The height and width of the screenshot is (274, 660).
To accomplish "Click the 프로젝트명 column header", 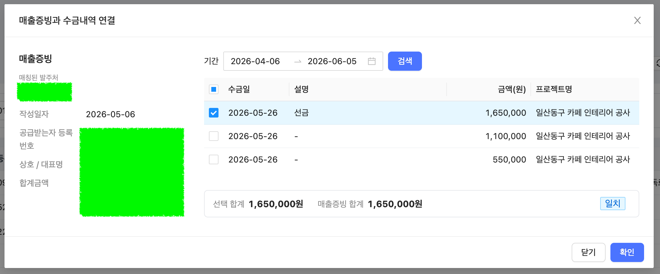I will pyautogui.click(x=554, y=89).
